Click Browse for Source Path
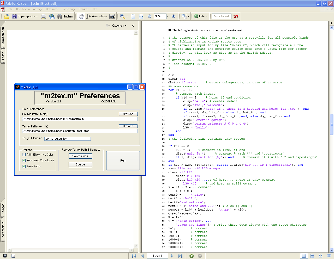 tap(128, 114)
